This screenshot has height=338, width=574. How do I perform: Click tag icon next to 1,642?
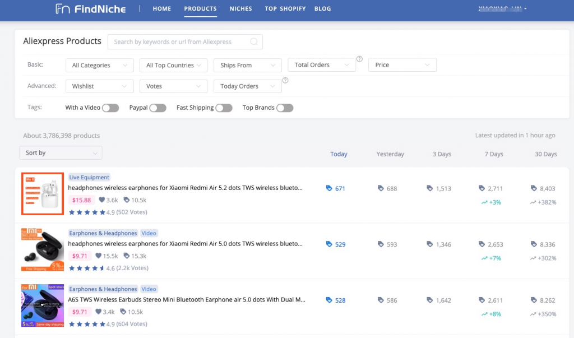click(x=430, y=300)
